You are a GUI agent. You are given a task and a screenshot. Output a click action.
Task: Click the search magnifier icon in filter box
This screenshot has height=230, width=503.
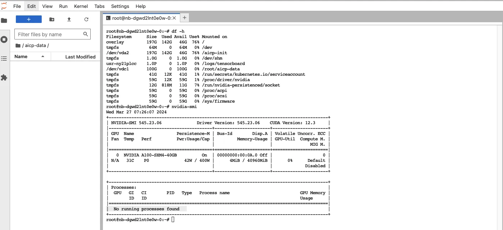coord(86,34)
